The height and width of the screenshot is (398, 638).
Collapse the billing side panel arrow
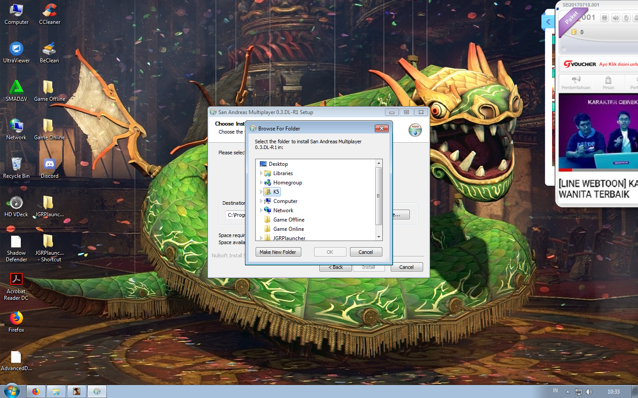tap(548, 21)
